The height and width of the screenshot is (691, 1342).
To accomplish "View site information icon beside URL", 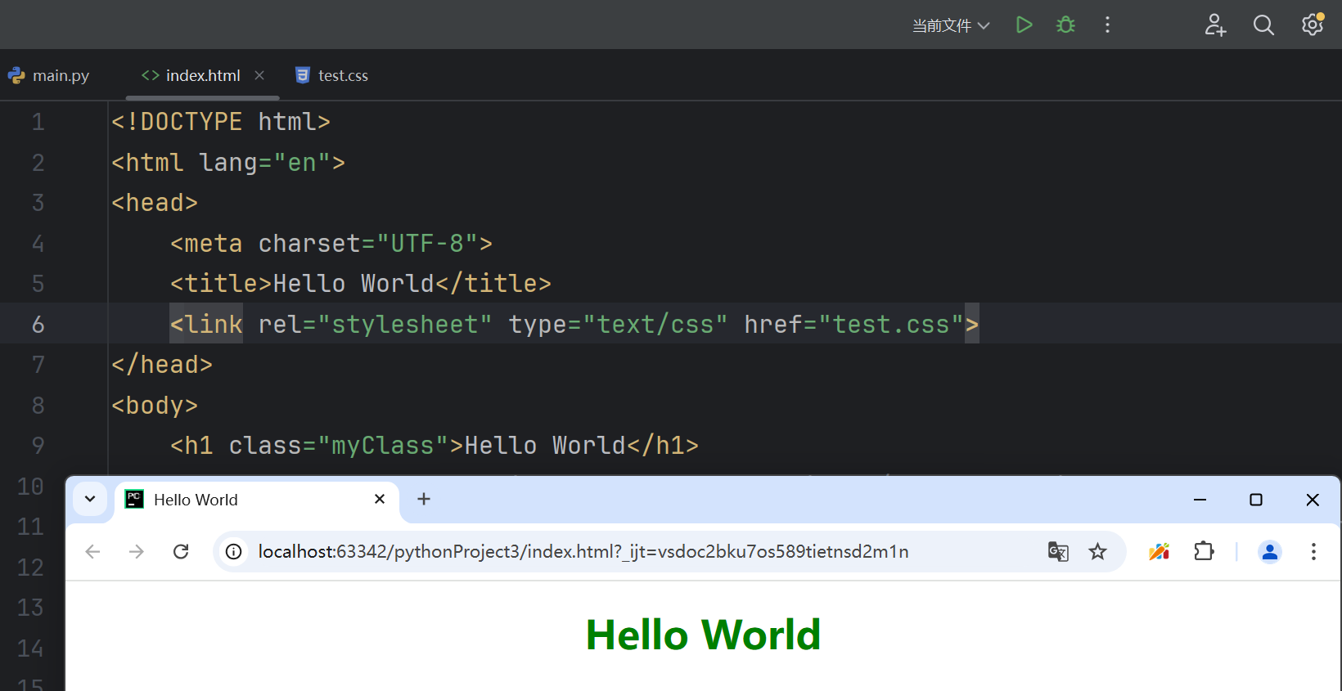I will coord(234,552).
